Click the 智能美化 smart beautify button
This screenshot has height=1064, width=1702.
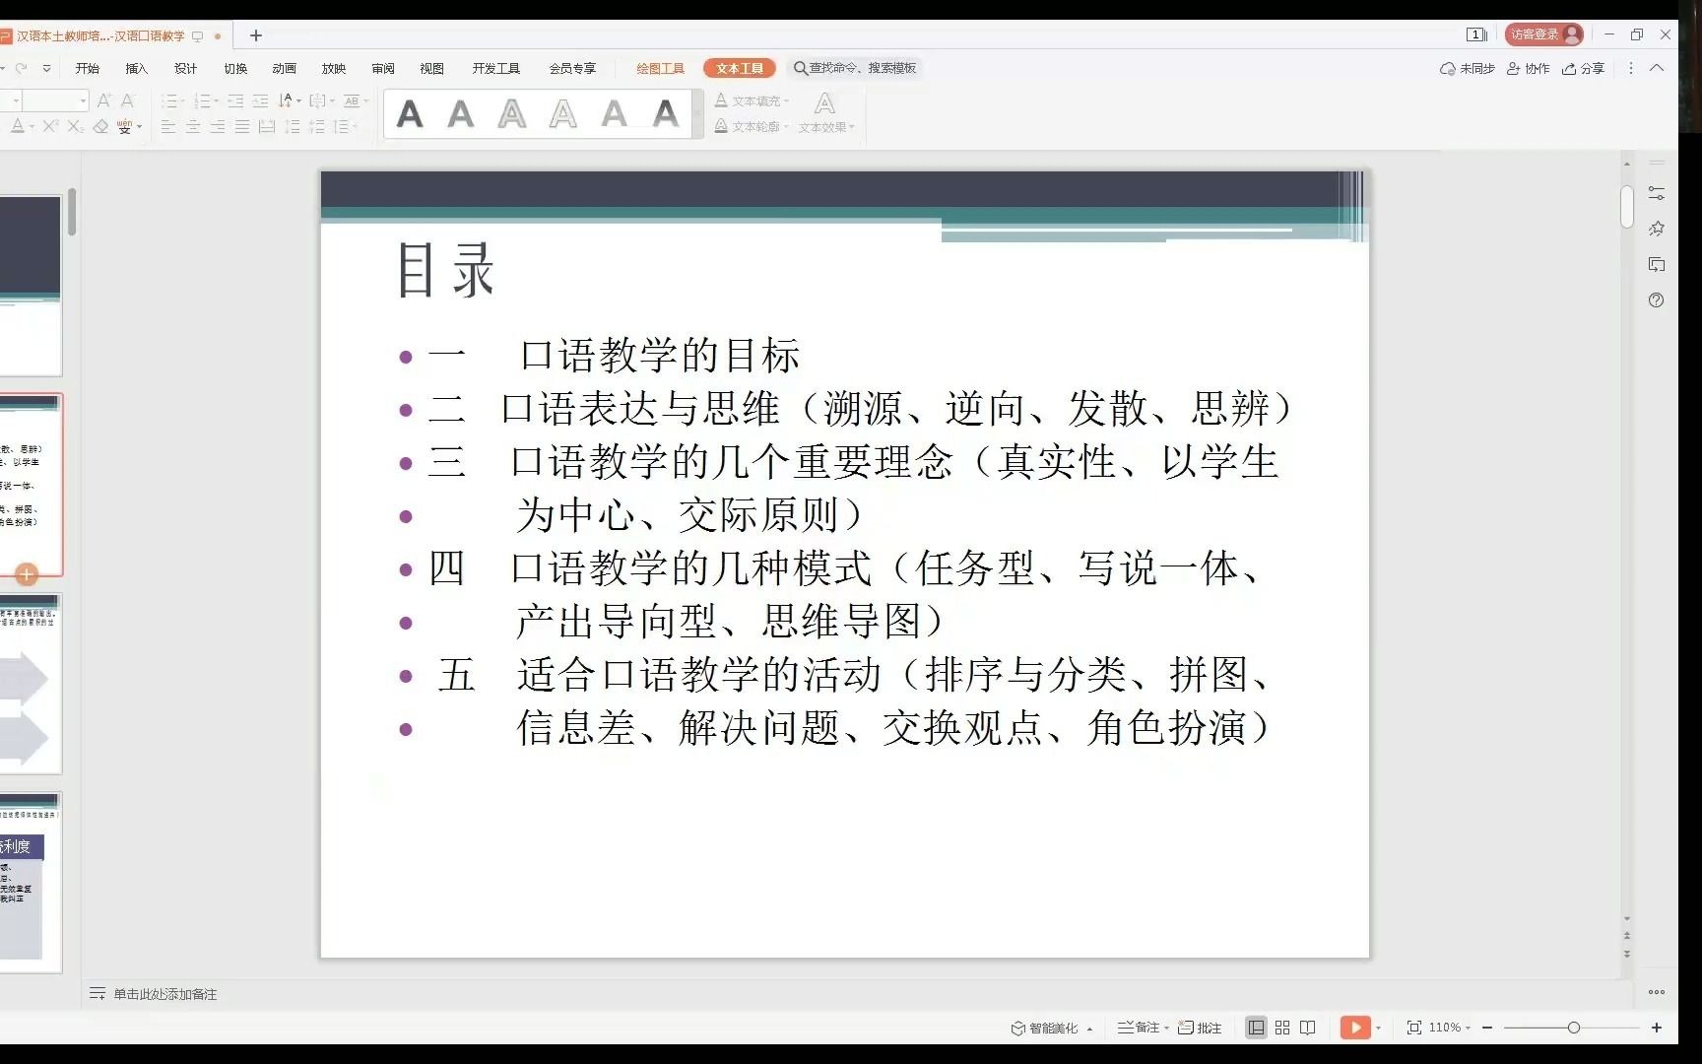[x=1052, y=1028]
